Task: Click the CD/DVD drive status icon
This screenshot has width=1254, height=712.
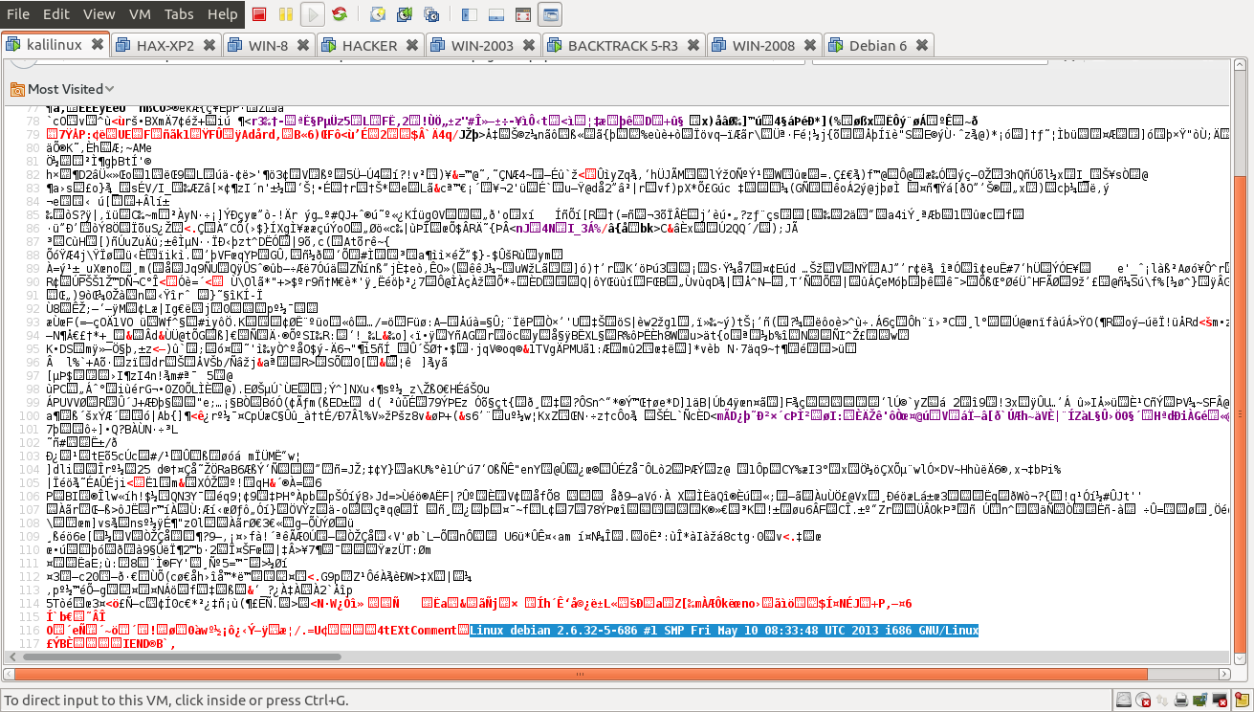Action: point(1142,701)
